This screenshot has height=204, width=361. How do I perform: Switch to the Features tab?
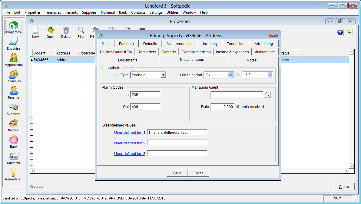click(126, 44)
